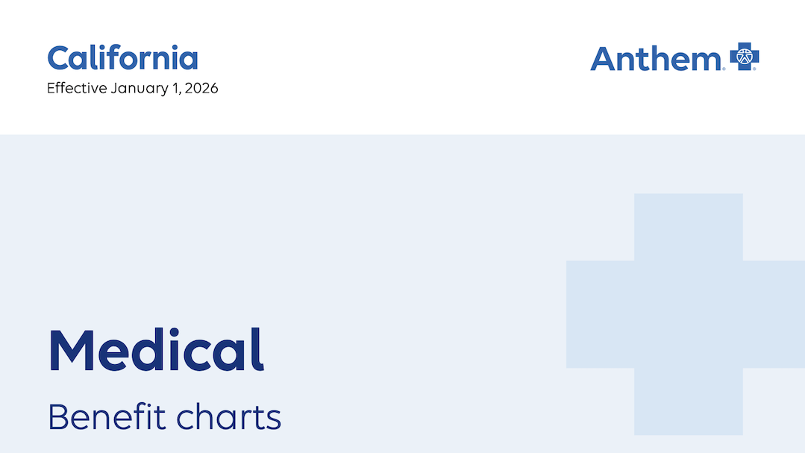This screenshot has height=453, width=805.
Task: Click the Anthem wordmark logo
Action: [654, 58]
